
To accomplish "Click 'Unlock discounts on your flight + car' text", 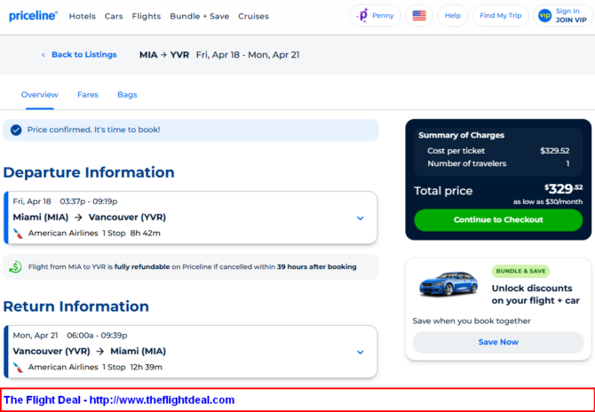I will (535, 295).
